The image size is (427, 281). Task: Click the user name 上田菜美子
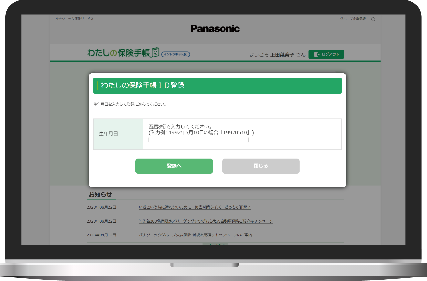(x=282, y=55)
